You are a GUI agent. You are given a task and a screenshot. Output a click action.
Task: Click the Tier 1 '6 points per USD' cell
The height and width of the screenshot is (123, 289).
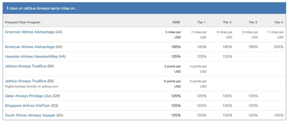click(198, 84)
